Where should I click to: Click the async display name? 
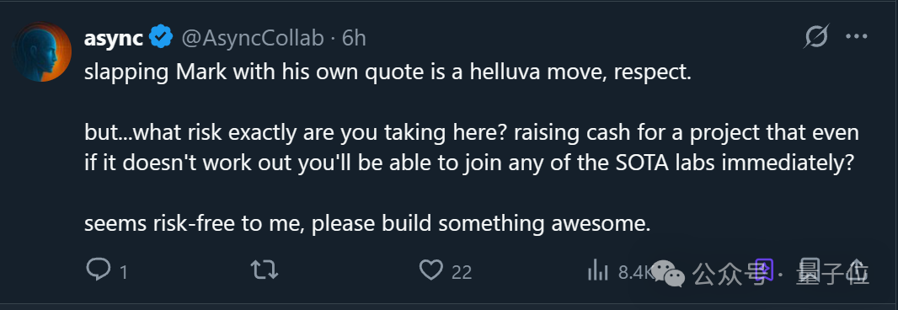click(114, 39)
